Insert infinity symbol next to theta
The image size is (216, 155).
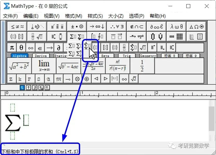[x=31, y=48]
